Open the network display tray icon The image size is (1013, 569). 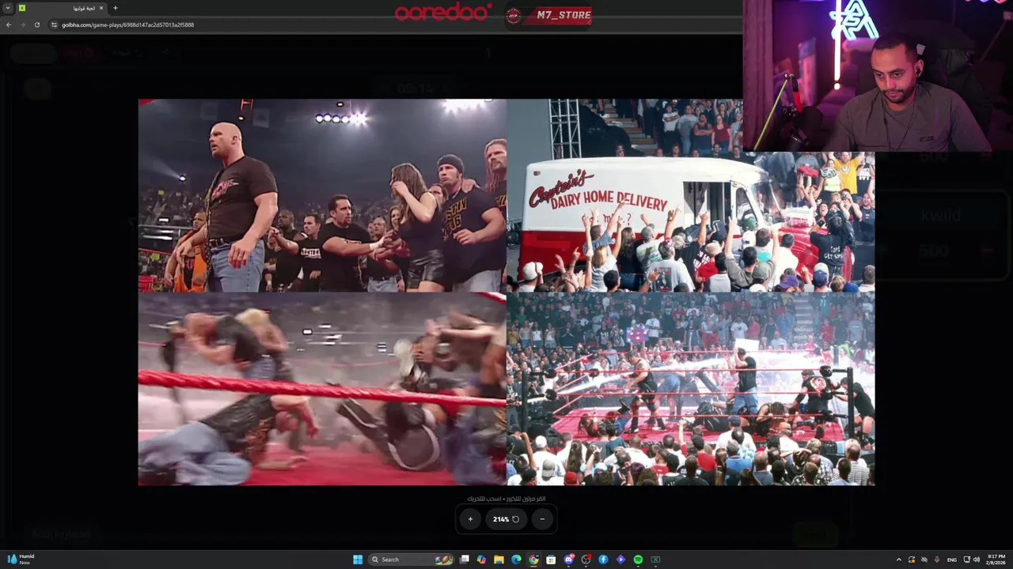coord(966,560)
